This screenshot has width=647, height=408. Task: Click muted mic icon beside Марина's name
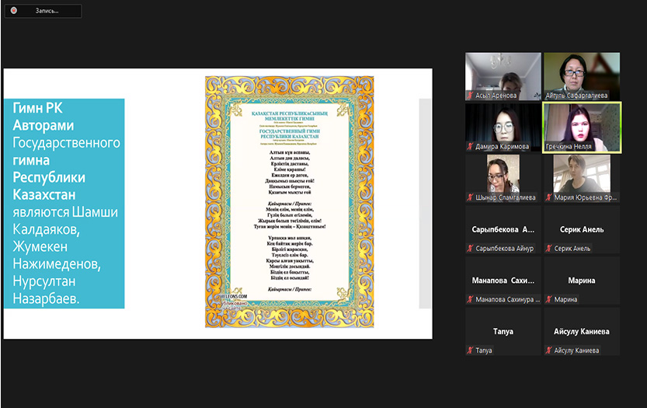click(x=548, y=300)
